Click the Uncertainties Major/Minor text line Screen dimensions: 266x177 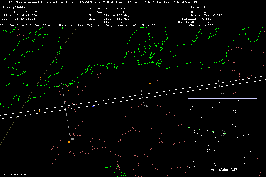107,25
